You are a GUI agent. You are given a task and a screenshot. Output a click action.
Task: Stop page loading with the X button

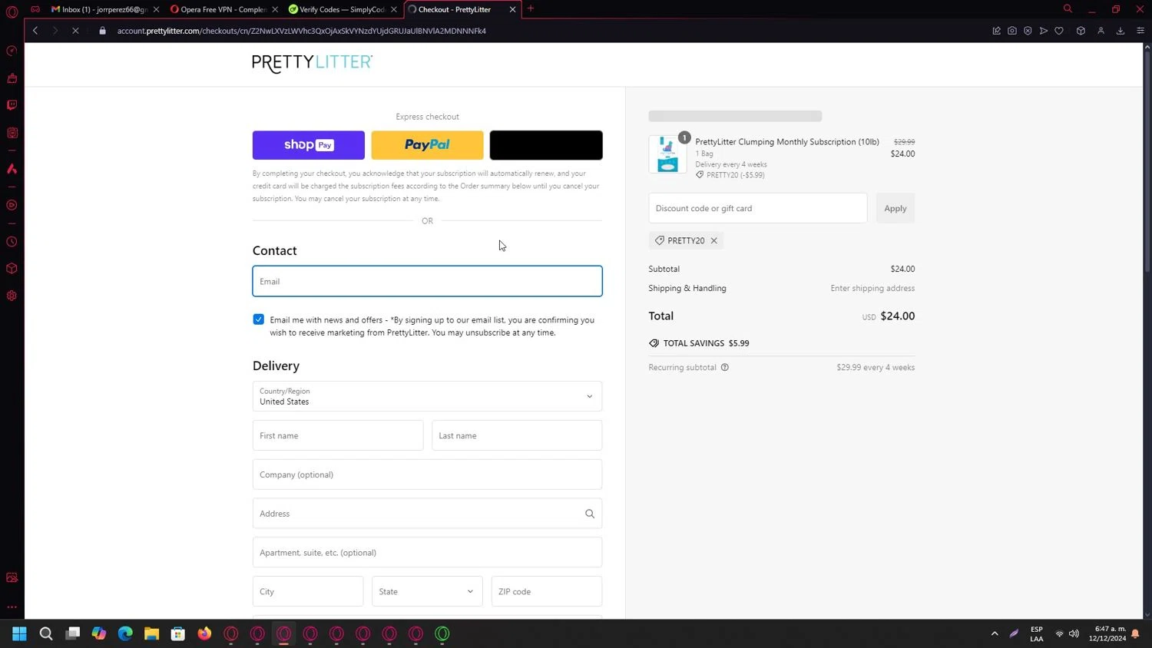pyautogui.click(x=75, y=31)
